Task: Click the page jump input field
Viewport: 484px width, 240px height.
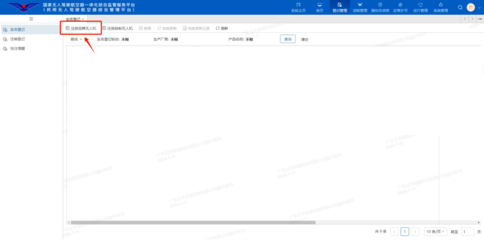Action: (467, 231)
